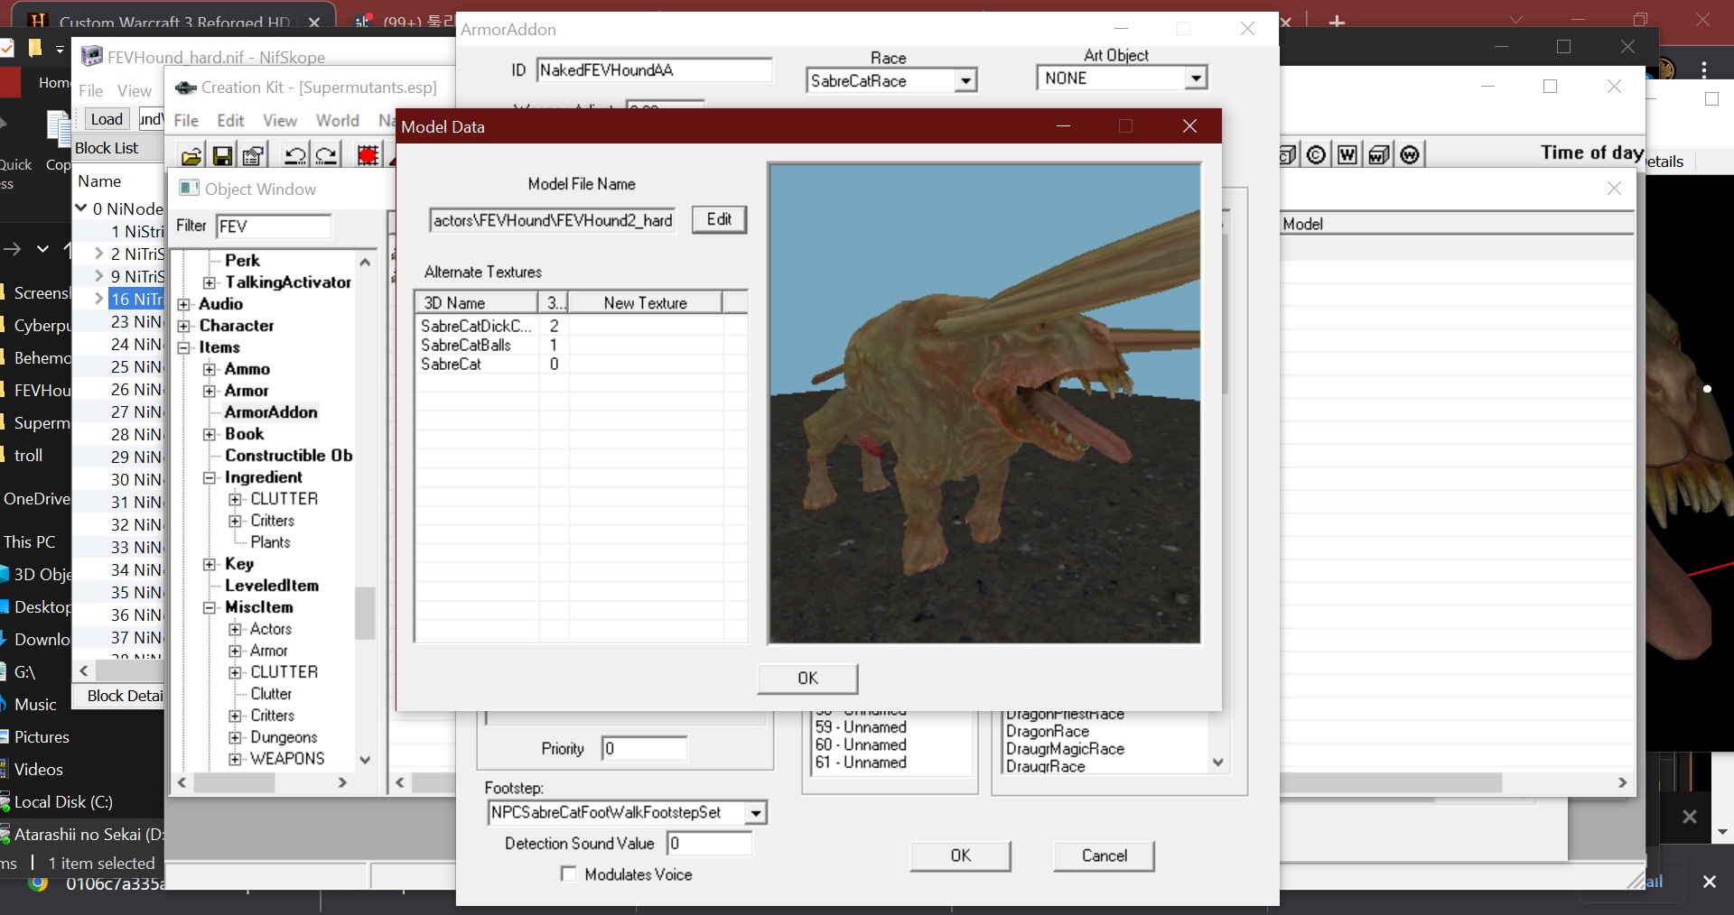Expand the Book tree node
The height and width of the screenshot is (915, 1734).
click(210, 434)
